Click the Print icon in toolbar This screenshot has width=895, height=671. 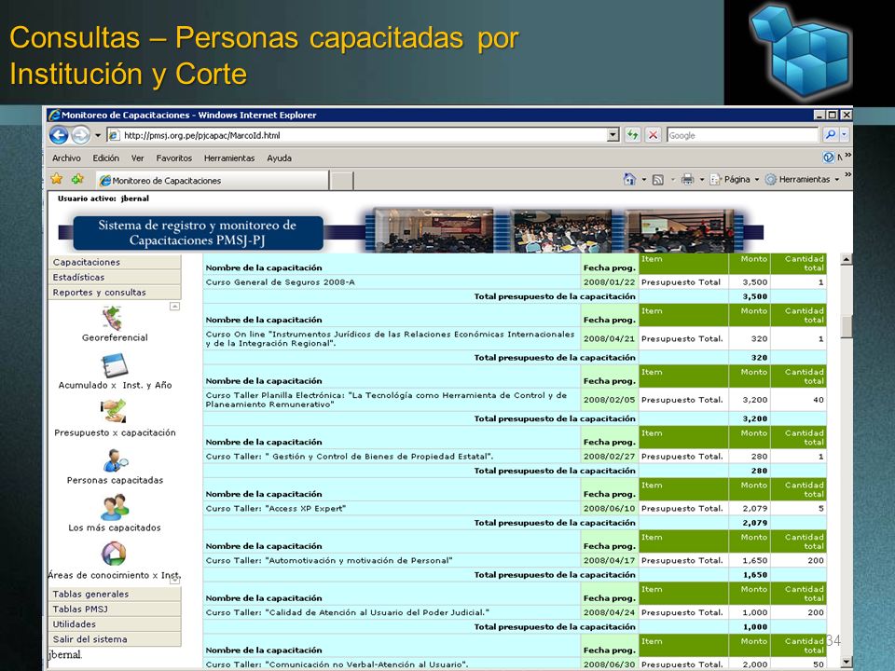click(687, 179)
